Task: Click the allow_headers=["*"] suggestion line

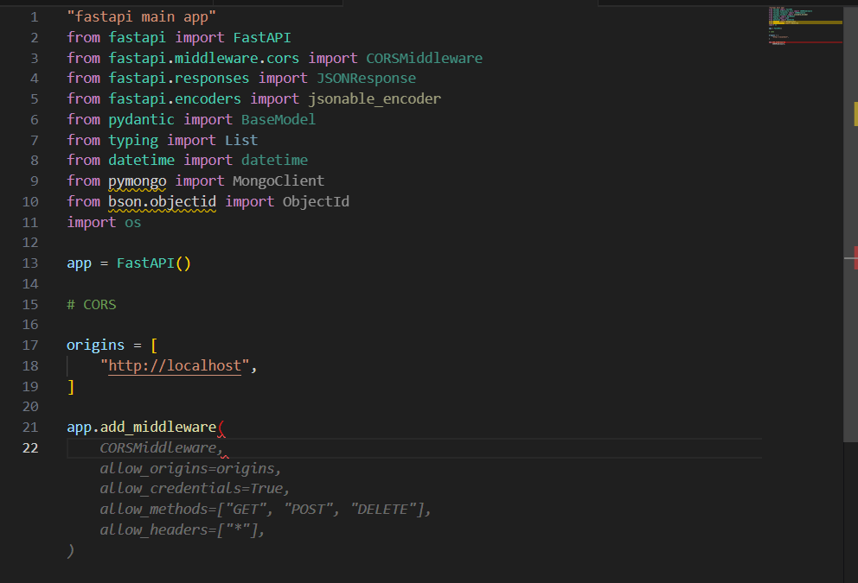Action: (x=182, y=530)
